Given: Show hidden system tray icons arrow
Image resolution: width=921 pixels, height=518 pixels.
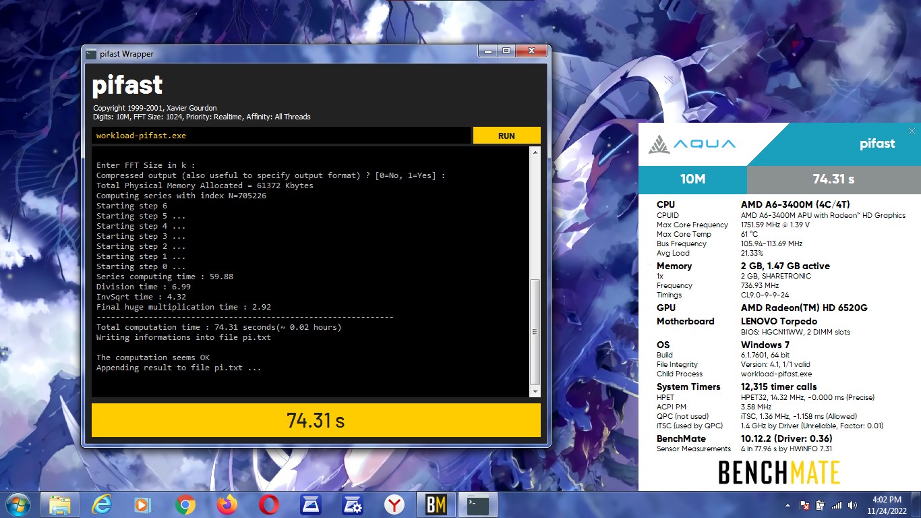Looking at the screenshot, I should 788,505.
